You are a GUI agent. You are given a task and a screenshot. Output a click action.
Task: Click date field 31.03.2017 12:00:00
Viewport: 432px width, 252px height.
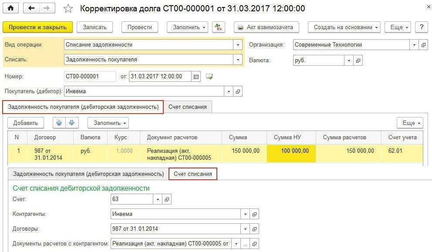[160, 77]
